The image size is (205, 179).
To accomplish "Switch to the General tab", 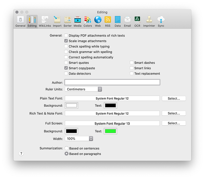I will [x=20, y=21].
